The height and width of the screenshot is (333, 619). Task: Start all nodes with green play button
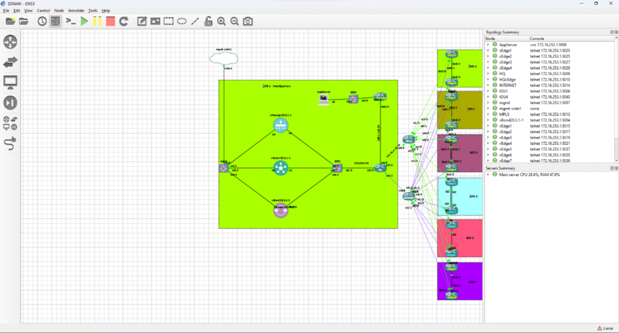click(84, 21)
